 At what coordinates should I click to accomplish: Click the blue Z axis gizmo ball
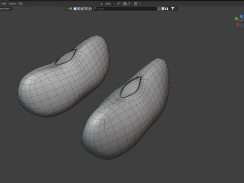[x=241, y=16]
